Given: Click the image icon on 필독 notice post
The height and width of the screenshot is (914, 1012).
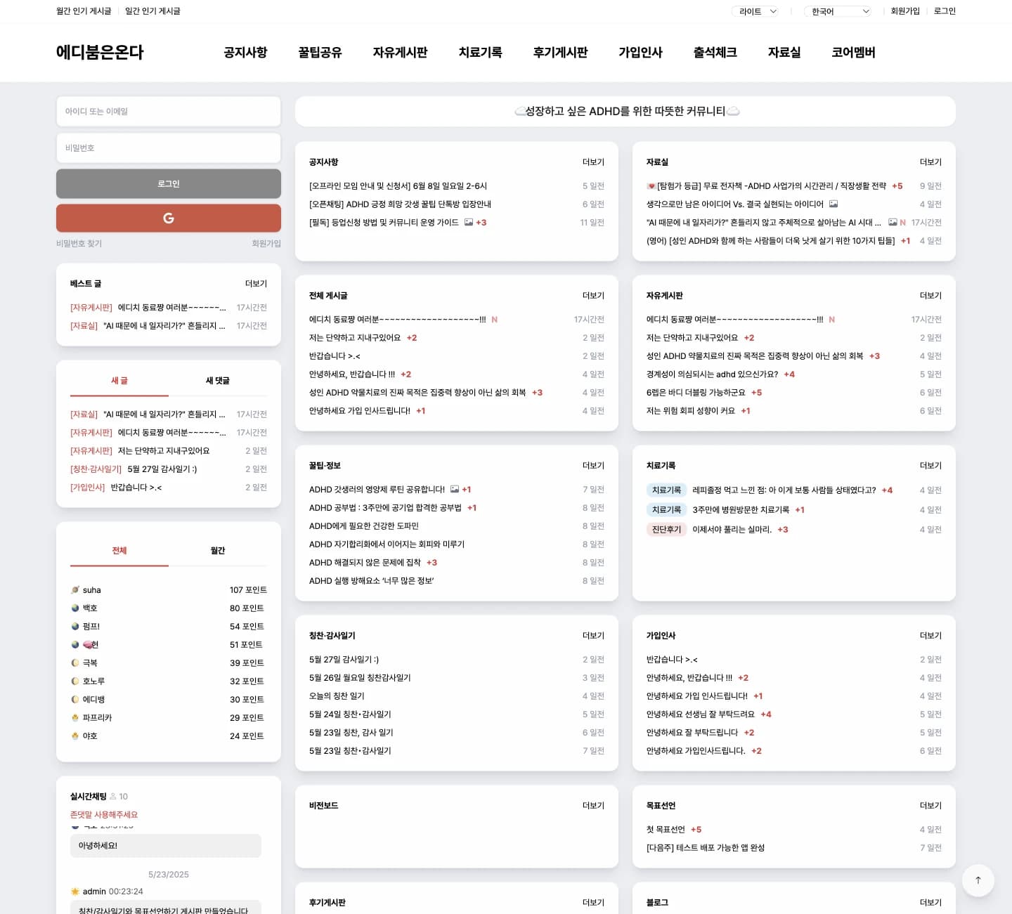Looking at the screenshot, I should click(469, 223).
